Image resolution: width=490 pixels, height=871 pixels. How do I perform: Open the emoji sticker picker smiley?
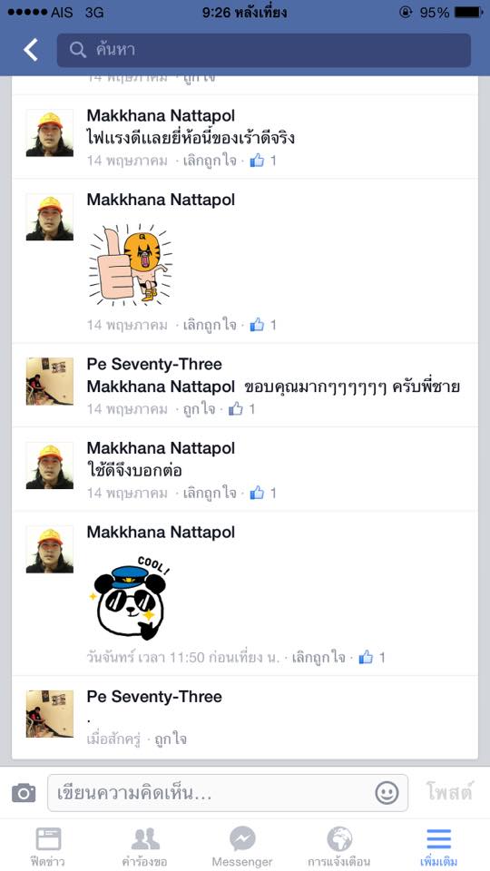click(387, 793)
